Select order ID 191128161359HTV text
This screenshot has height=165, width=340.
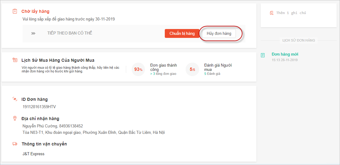tap(39, 107)
